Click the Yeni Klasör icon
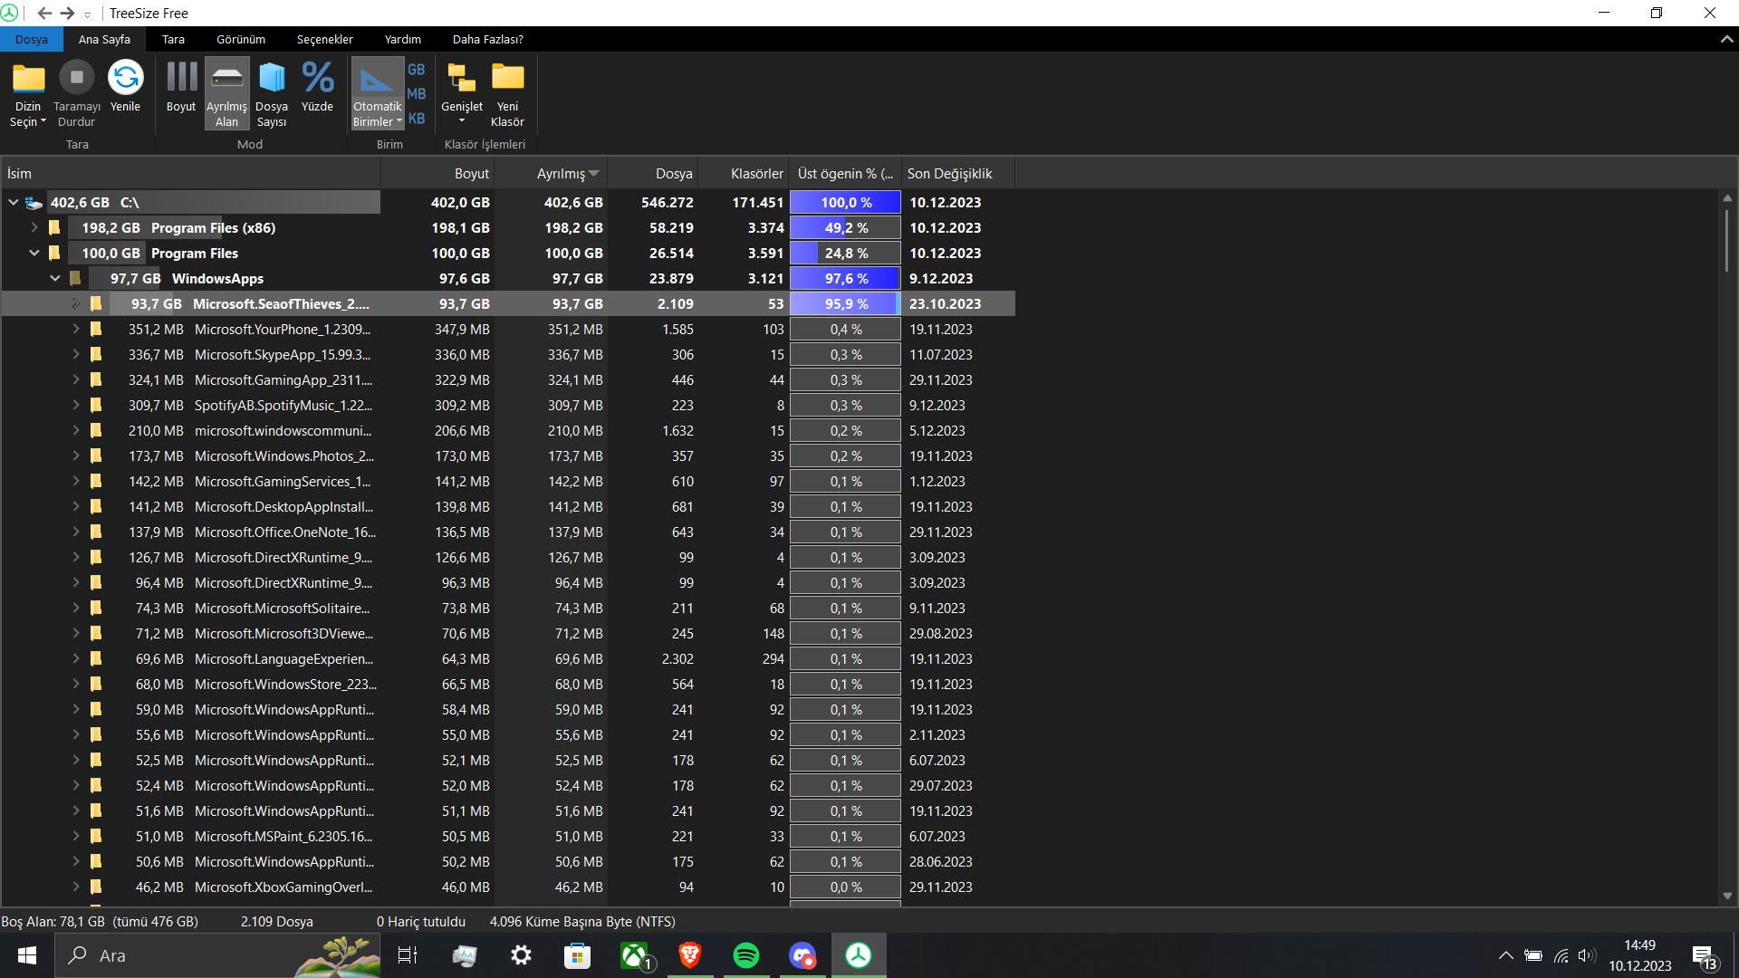The height and width of the screenshot is (978, 1739). click(x=507, y=79)
